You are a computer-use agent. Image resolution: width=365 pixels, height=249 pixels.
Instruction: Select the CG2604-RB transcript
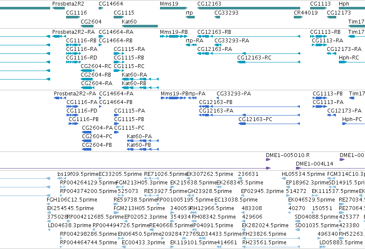87,79
